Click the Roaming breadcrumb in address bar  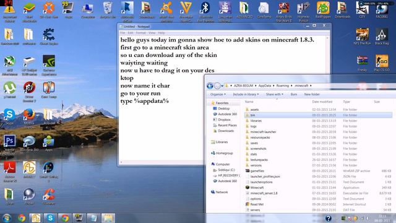pyautogui.click(x=282, y=85)
